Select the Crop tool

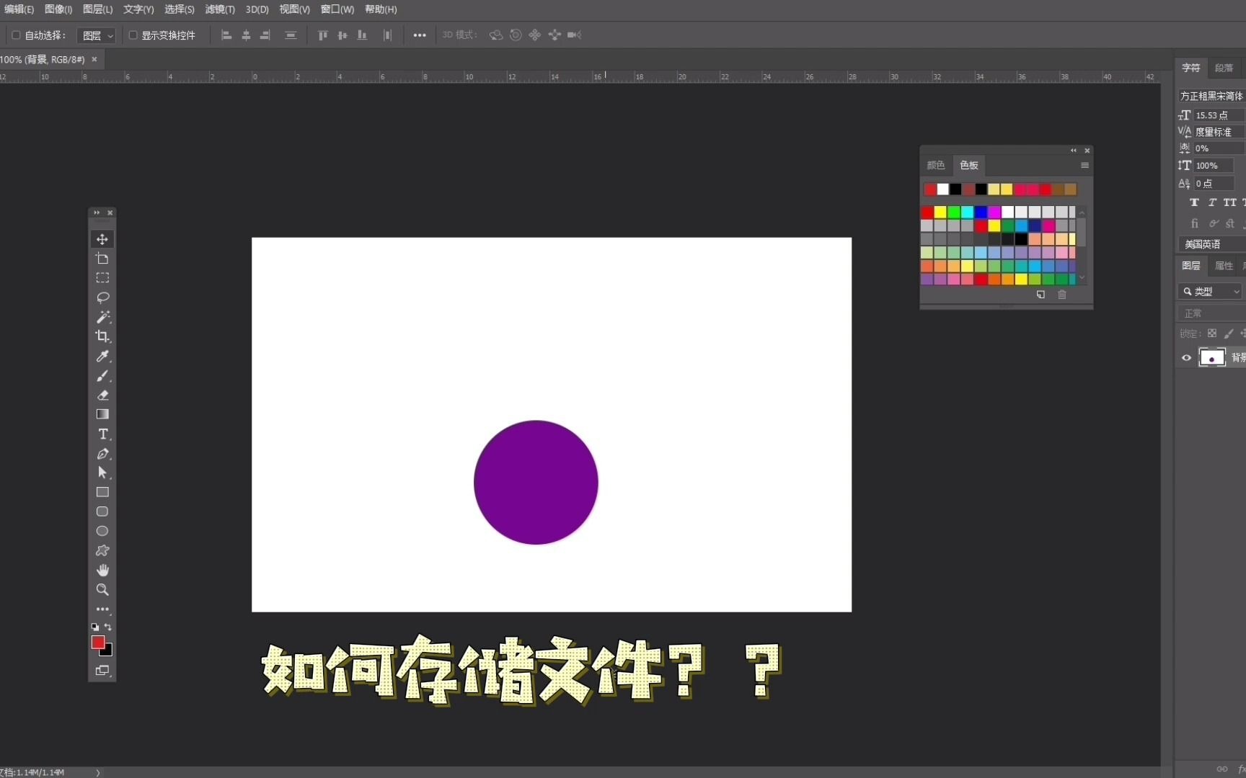[x=102, y=336]
